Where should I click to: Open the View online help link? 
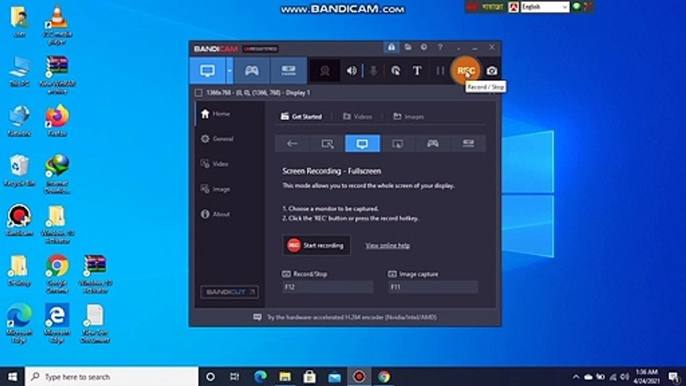tap(387, 246)
